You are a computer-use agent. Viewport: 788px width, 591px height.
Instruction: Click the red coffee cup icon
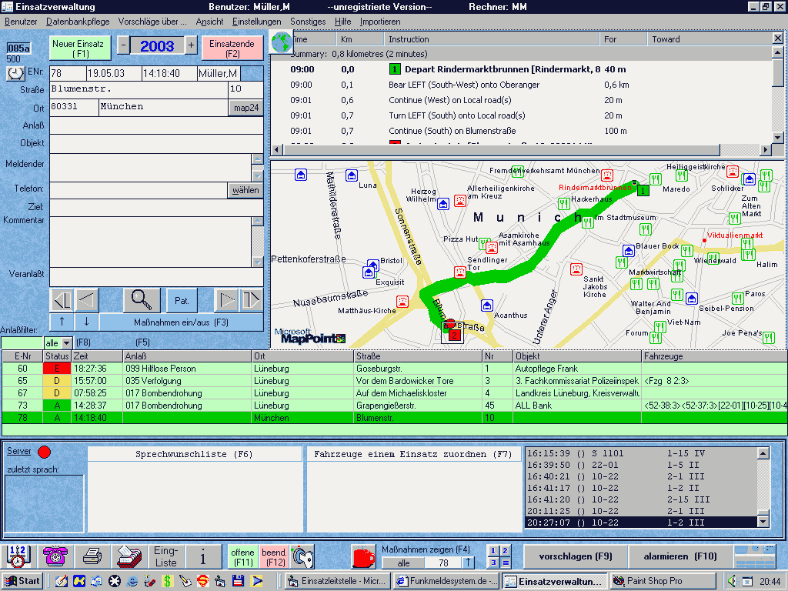tap(362, 556)
